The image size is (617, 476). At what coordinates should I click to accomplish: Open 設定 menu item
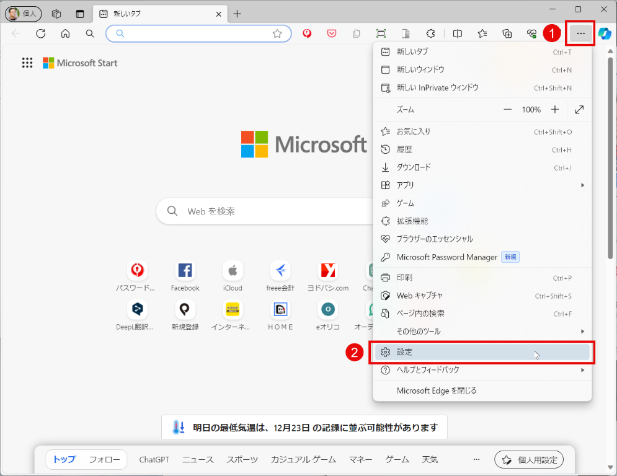pyautogui.click(x=482, y=352)
